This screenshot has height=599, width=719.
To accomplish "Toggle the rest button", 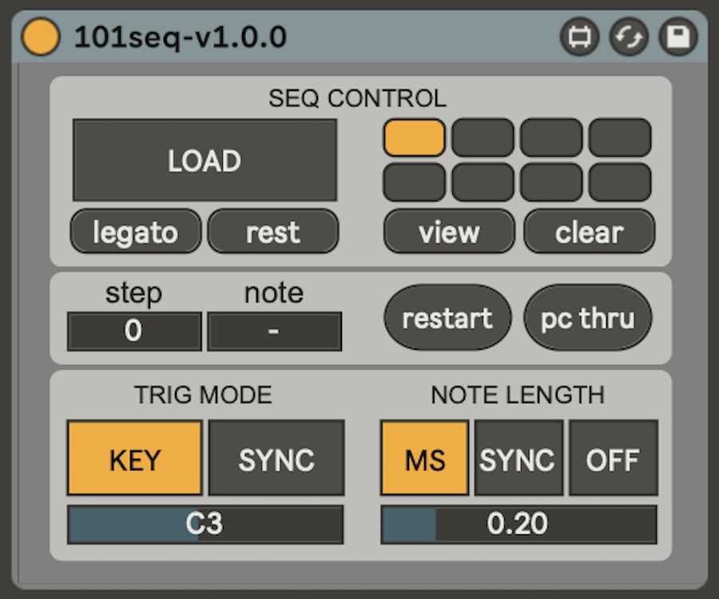I will tap(273, 232).
